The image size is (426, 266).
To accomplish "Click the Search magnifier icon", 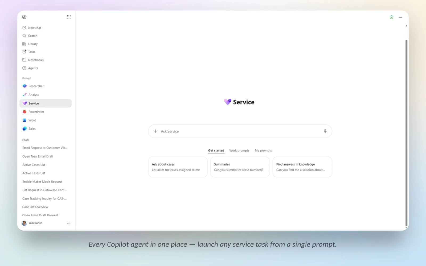I will [x=24, y=36].
